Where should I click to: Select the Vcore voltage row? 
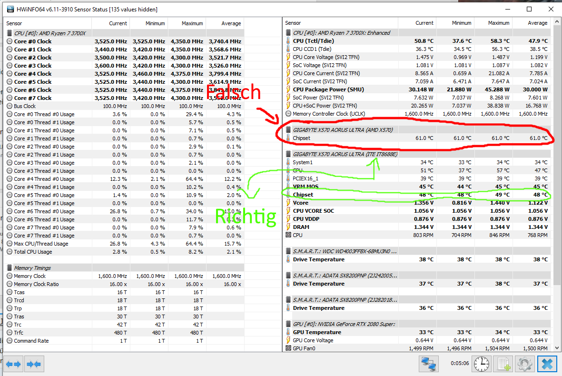point(417,203)
